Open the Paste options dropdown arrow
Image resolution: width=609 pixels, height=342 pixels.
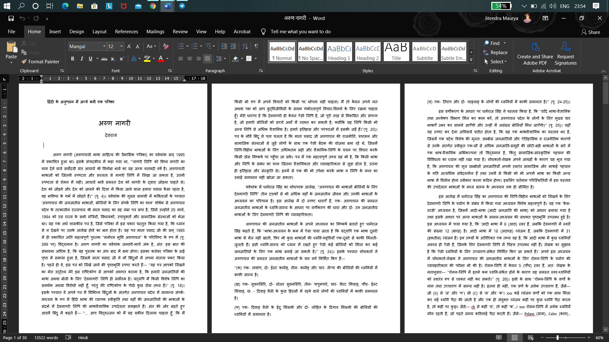[11, 63]
